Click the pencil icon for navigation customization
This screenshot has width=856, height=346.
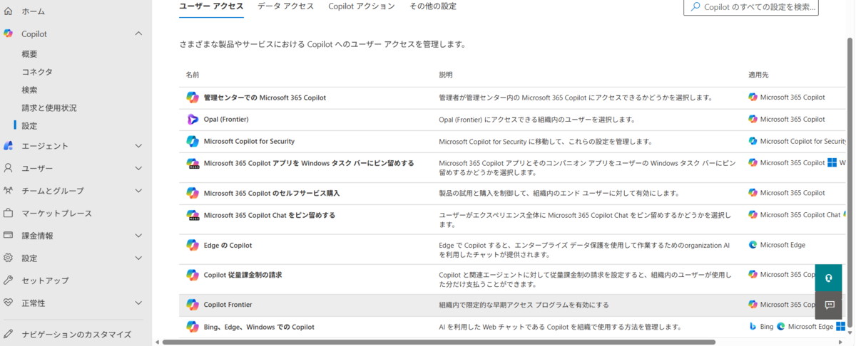(9, 334)
